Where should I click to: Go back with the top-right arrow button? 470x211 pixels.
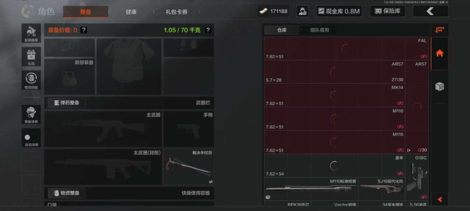(x=431, y=11)
